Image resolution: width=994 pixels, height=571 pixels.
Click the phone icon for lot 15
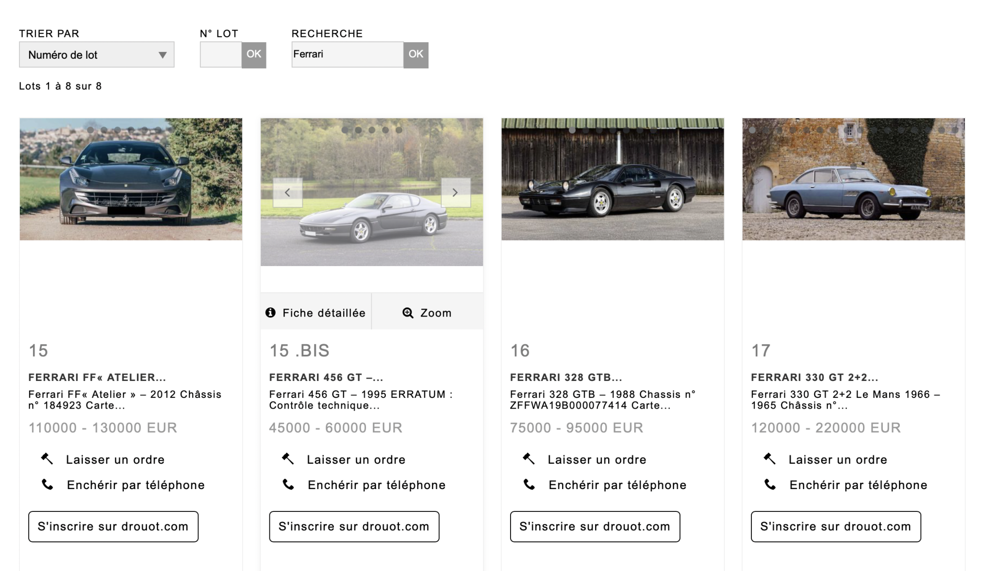point(48,484)
